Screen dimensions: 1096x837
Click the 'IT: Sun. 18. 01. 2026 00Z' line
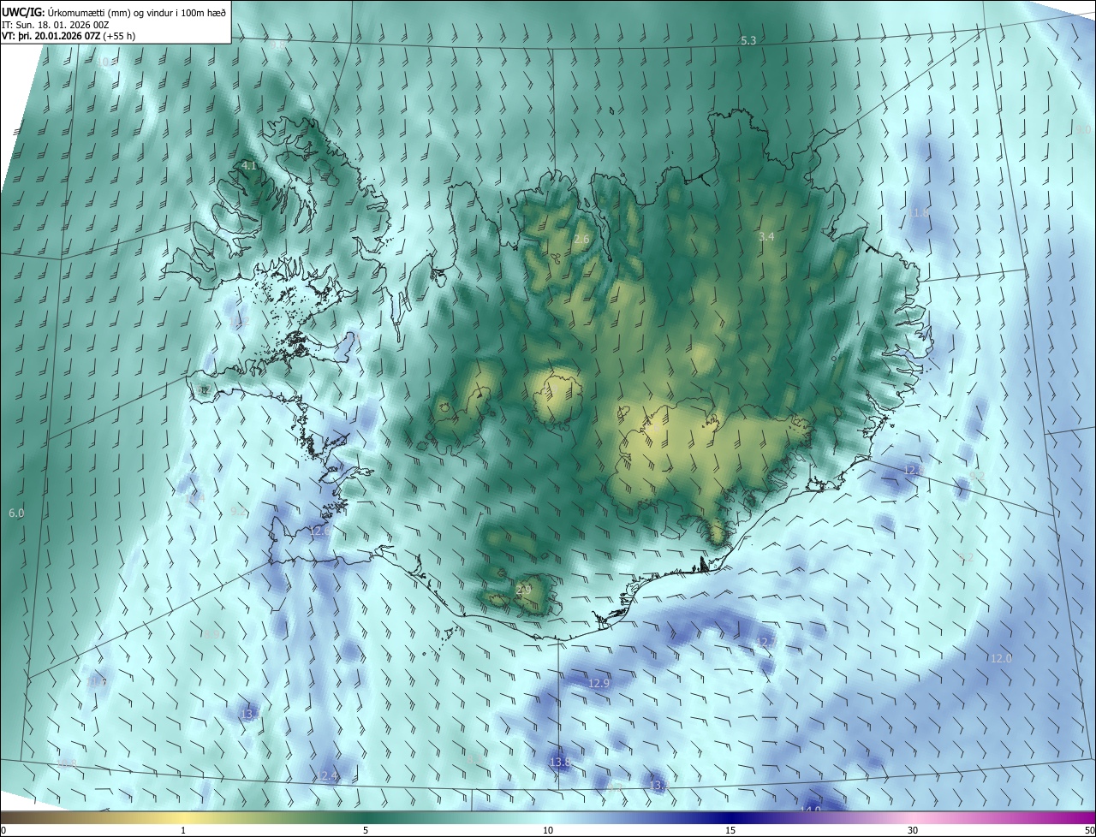click(x=56, y=24)
